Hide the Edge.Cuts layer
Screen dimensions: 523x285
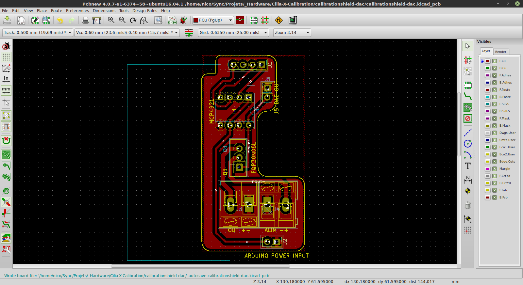[495, 162]
